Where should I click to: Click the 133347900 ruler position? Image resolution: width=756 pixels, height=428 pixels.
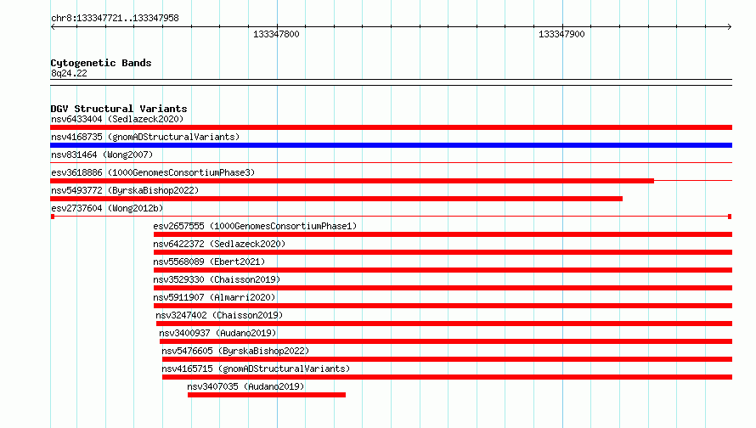(x=561, y=34)
